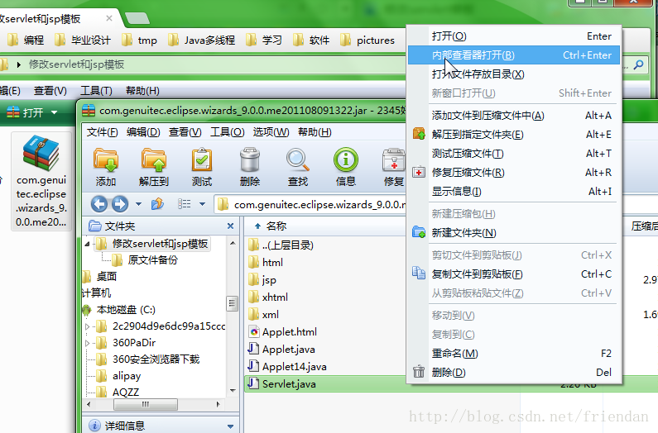Open the 帮助(H) menu in archiver

click(x=315, y=132)
